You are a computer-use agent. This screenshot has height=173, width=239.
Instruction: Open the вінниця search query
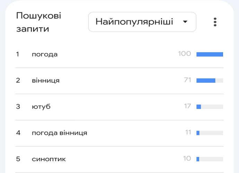tap(46, 81)
